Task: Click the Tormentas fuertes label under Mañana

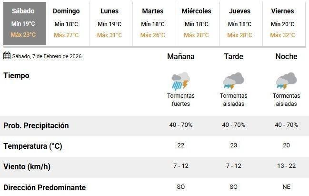Action: (181, 100)
